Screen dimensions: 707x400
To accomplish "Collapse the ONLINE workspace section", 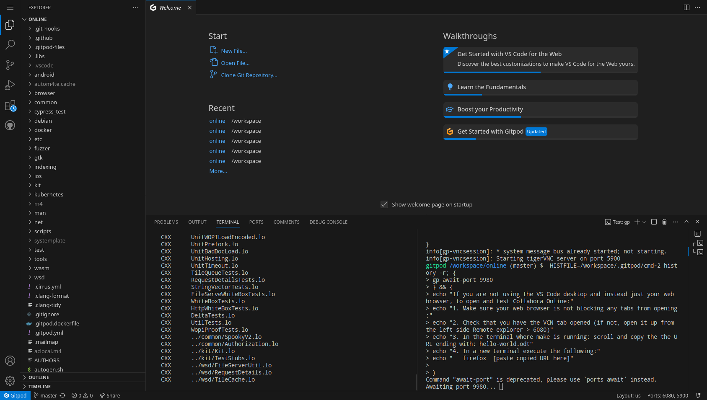I will point(83,19).
